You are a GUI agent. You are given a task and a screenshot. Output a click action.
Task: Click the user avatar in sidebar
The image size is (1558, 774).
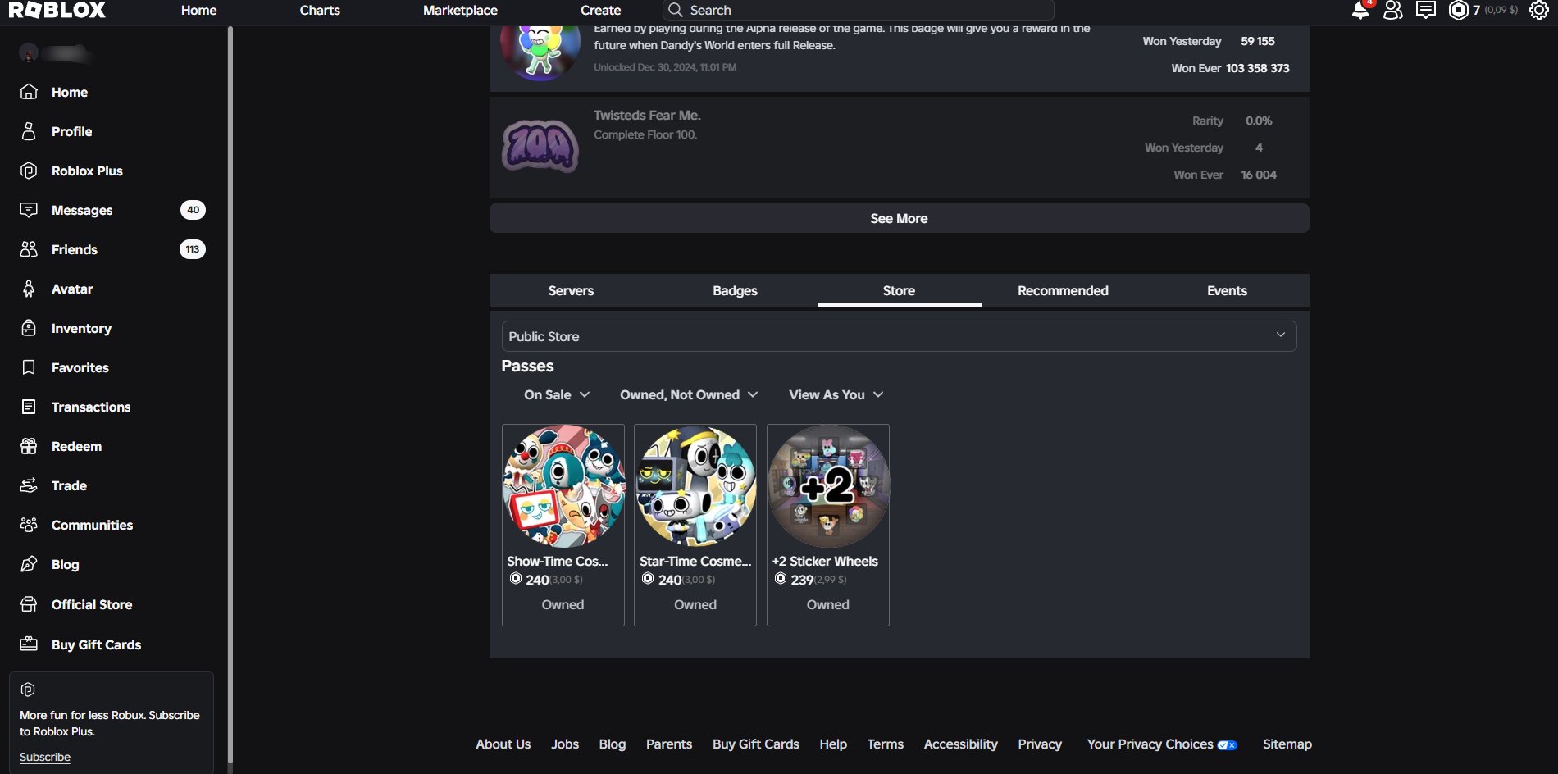tap(29, 53)
